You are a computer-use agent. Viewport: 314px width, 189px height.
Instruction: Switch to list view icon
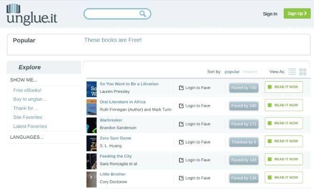[292, 72]
